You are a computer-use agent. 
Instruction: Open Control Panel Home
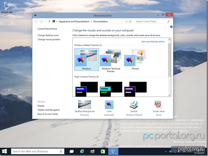47,29
